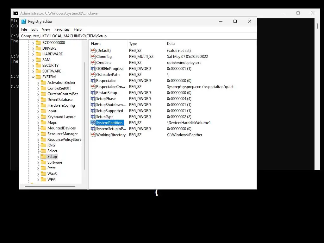Expand the HARDWARE key
Viewport: 324px width, 243px height.
point(33,54)
